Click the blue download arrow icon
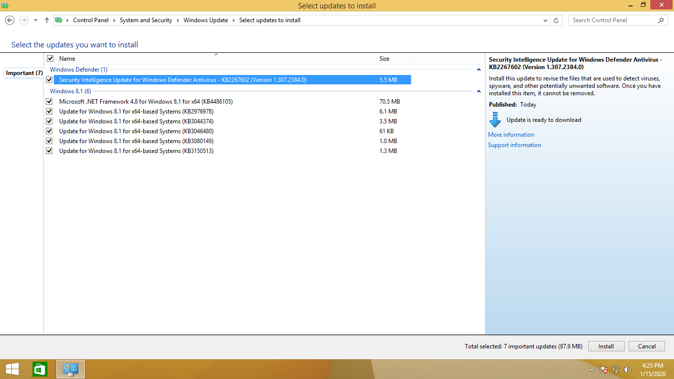674x379 pixels. 495,119
